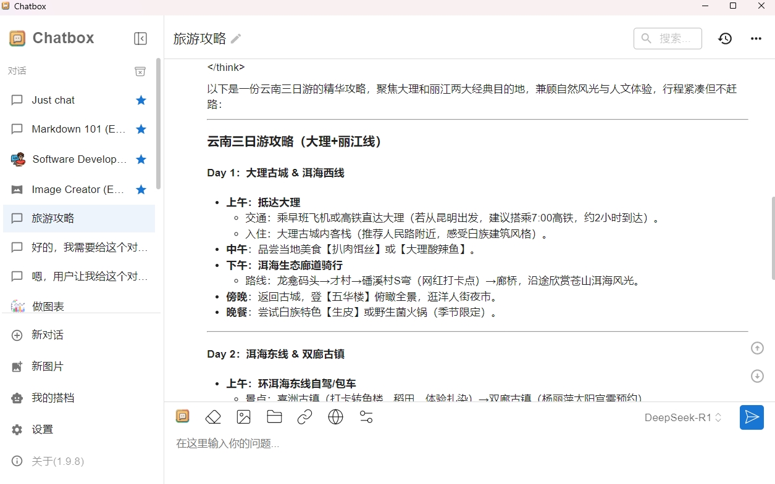This screenshot has width=775, height=484.
Task: Click the blue send message button
Action: (x=752, y=417)
